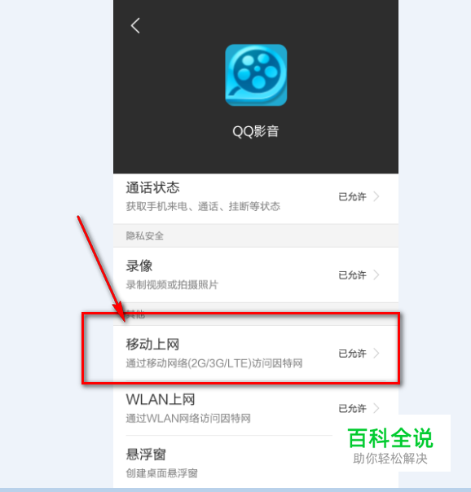
Task: Go back using the left arrow
Action: [135, 25]
